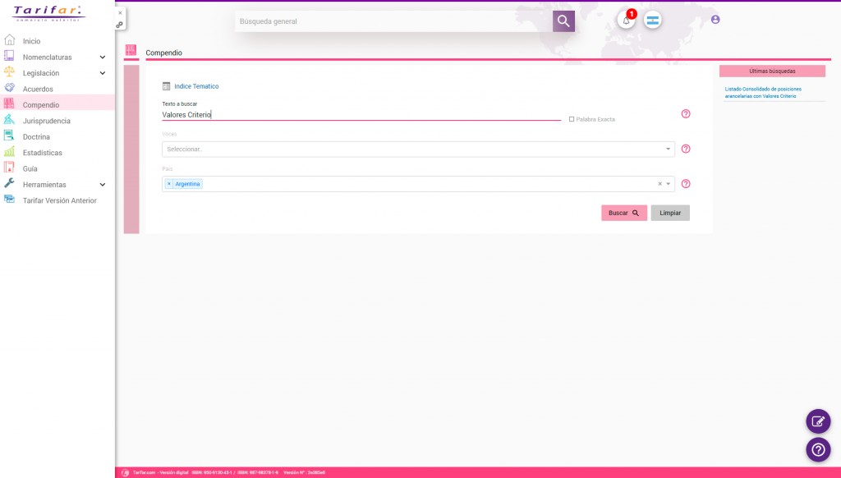Open Acuerdos in the sidebar
This screenshot has height=478, width=841.
pyautogui.click(x=38, y=89)
